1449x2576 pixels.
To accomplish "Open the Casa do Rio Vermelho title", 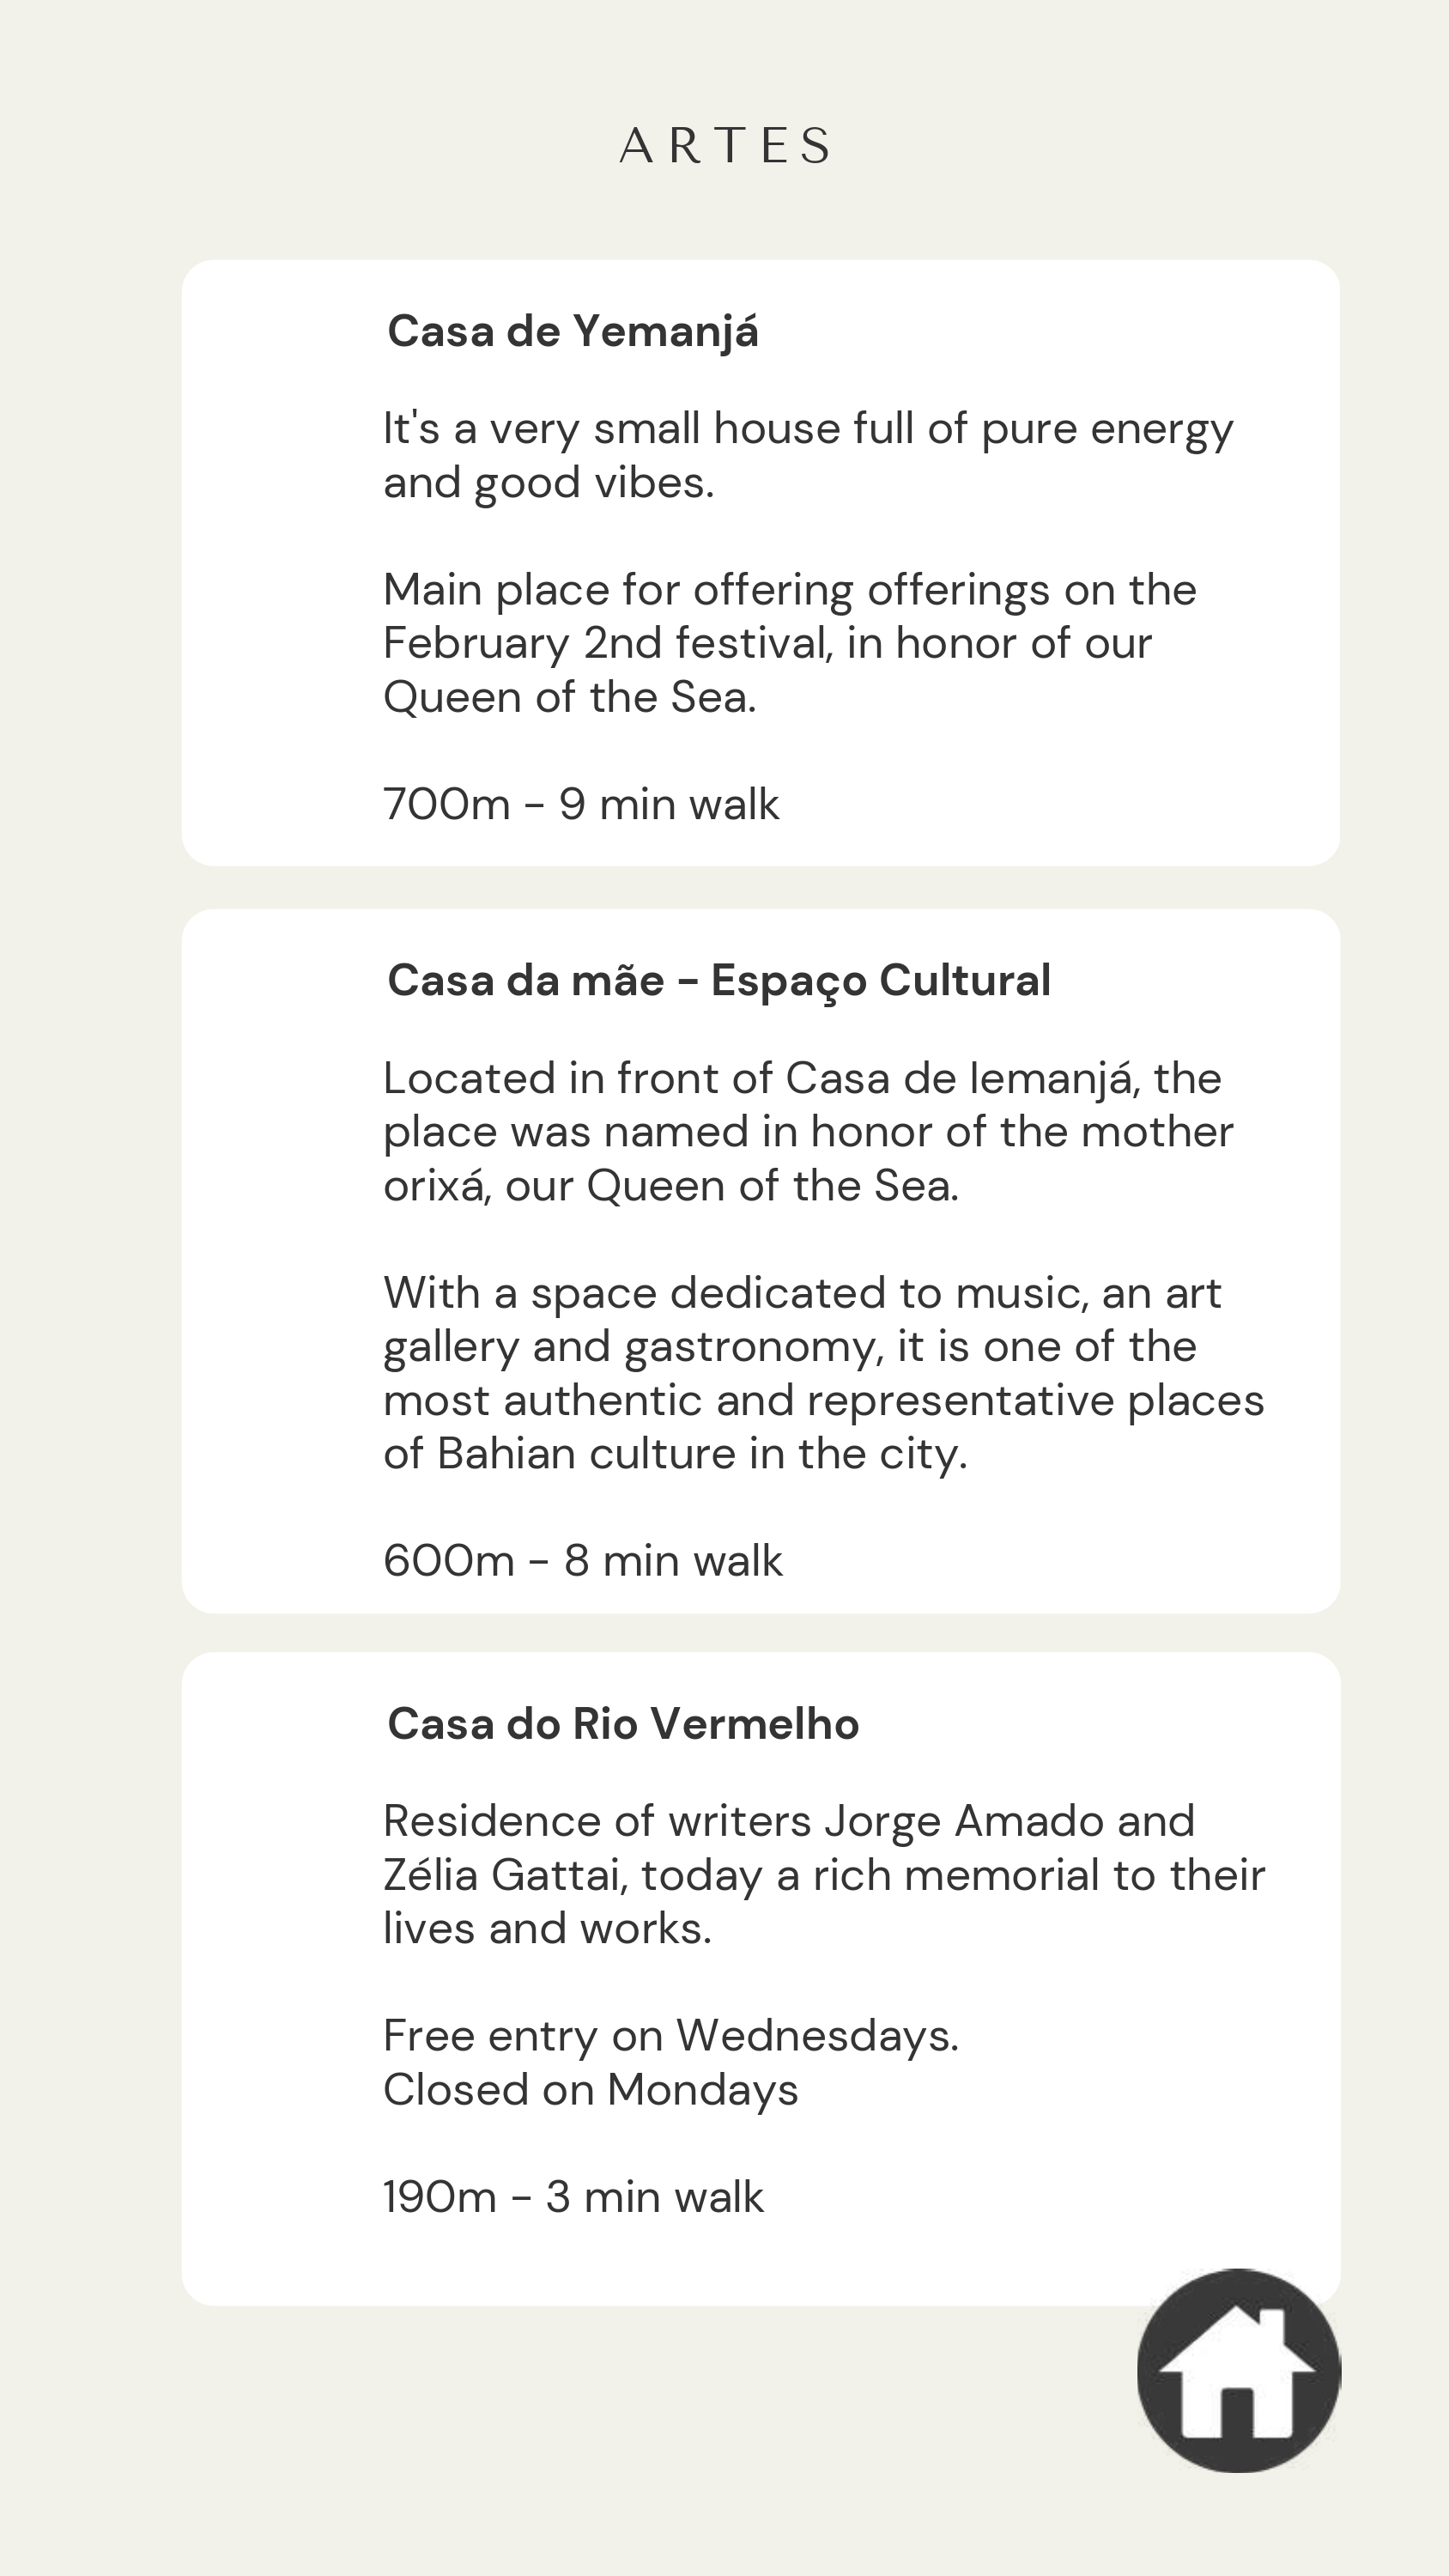I will click(x=623, y=1724).
